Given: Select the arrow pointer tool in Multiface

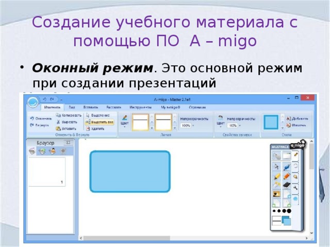Looking at the screenshot, I should click(x=276, y=167).
